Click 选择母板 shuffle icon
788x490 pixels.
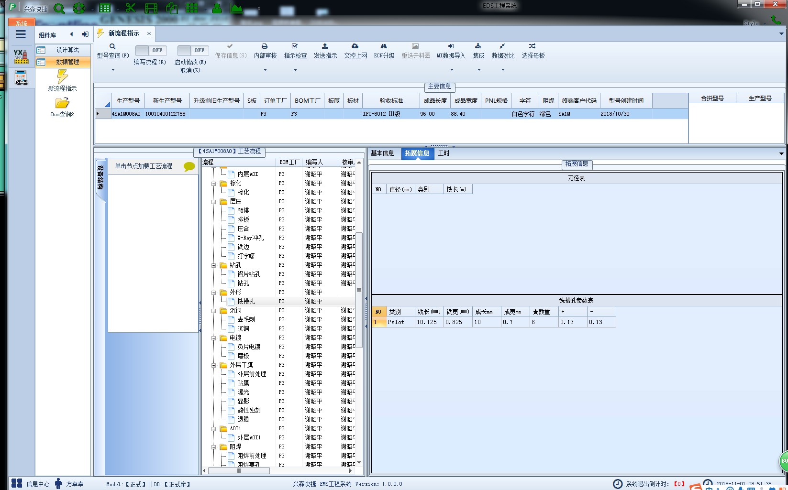point(532,46)
